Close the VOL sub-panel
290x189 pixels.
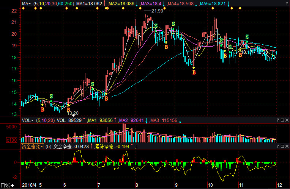(x=287, y=120)
